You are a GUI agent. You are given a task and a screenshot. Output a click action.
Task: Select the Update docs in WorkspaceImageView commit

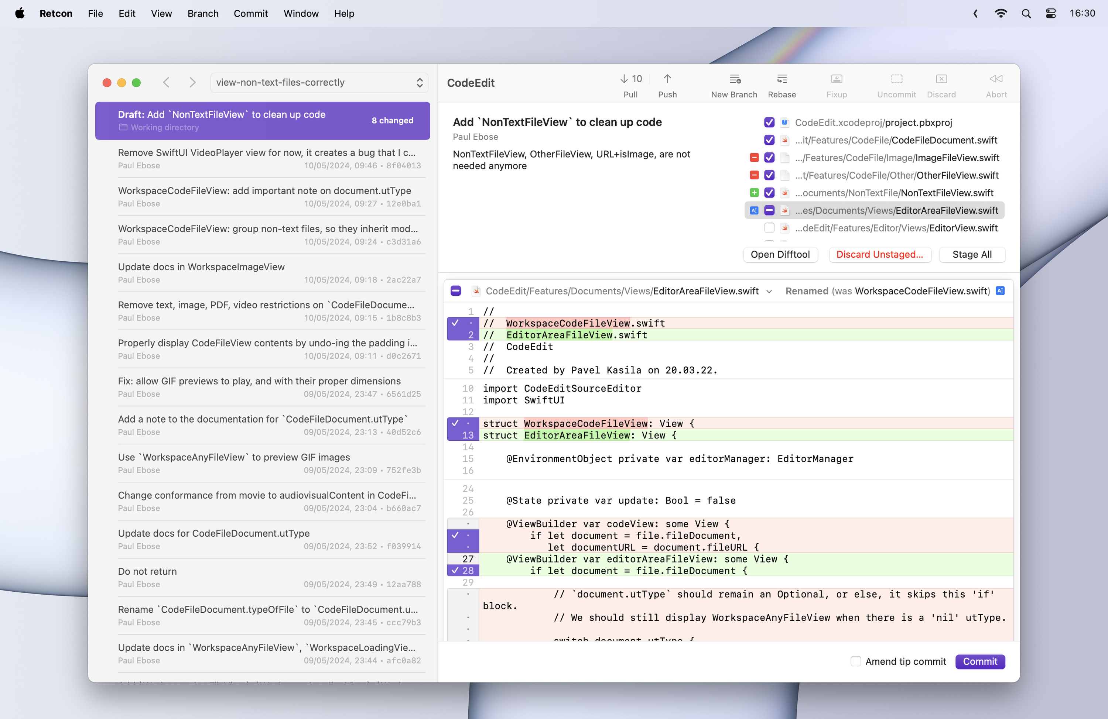[269, 273]
